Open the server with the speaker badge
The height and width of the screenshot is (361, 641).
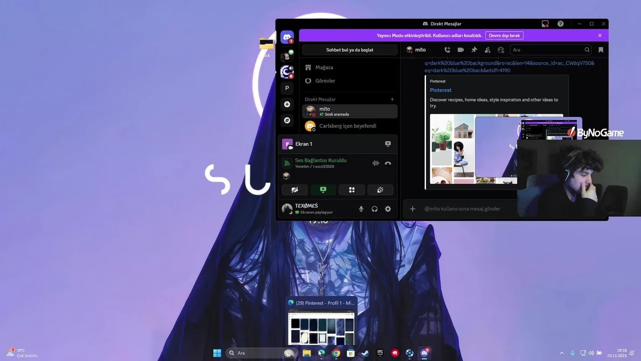[287, 72]
